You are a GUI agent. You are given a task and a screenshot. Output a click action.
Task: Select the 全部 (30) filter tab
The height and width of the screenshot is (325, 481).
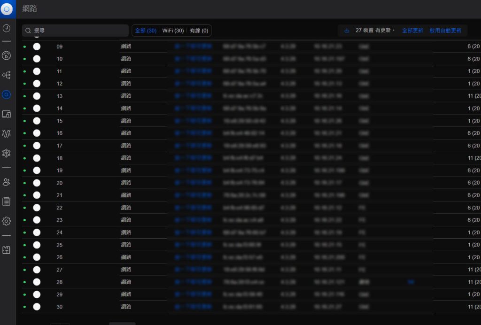pyautogui.click(x=146, y=31)
